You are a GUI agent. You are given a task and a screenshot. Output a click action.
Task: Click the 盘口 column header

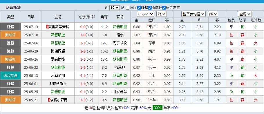(152, 20)
